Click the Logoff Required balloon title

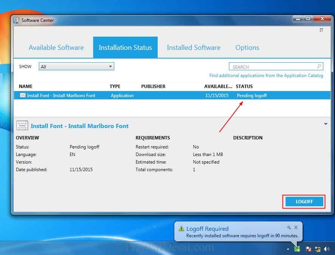click(207, 229)
